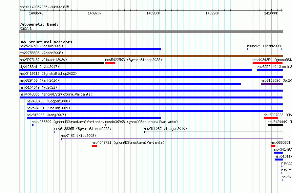The height and width of the screenshot is (193, 292).
Task: Open nsv5422563 (ByrskaBishop2022) variant label
Action: pyautogui.click(x=134, y=60)
